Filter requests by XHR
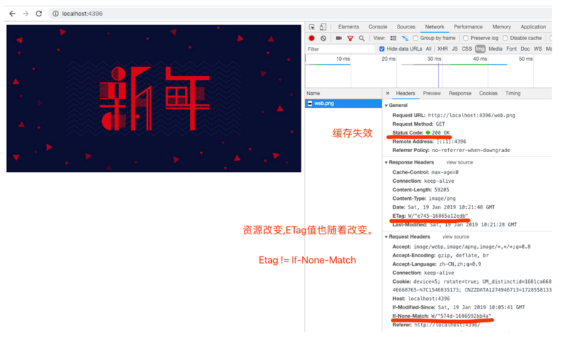This screenshot has height=340, width=571. [x=443, y=49]
